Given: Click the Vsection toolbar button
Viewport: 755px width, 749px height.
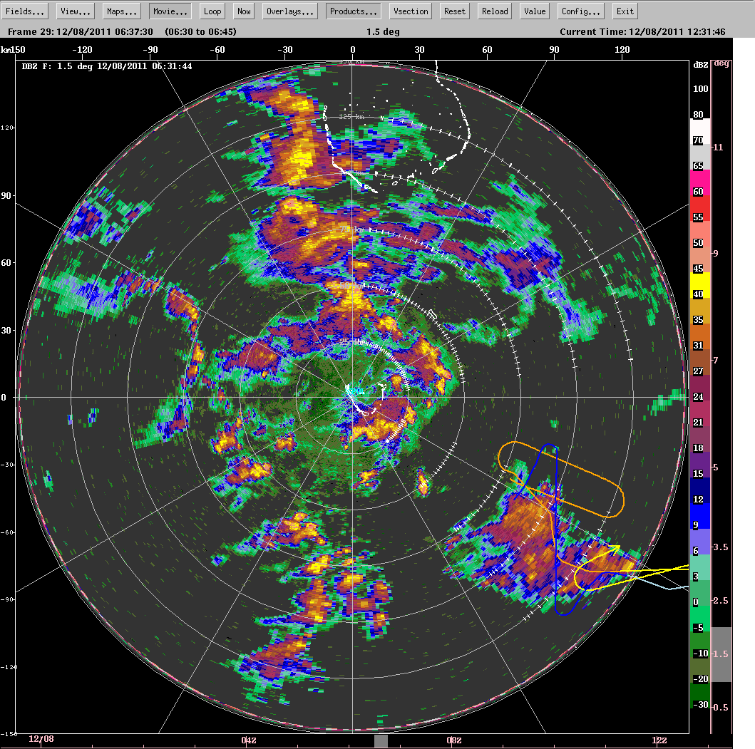Looking at the screenshot, I should (x=411, y=11).
